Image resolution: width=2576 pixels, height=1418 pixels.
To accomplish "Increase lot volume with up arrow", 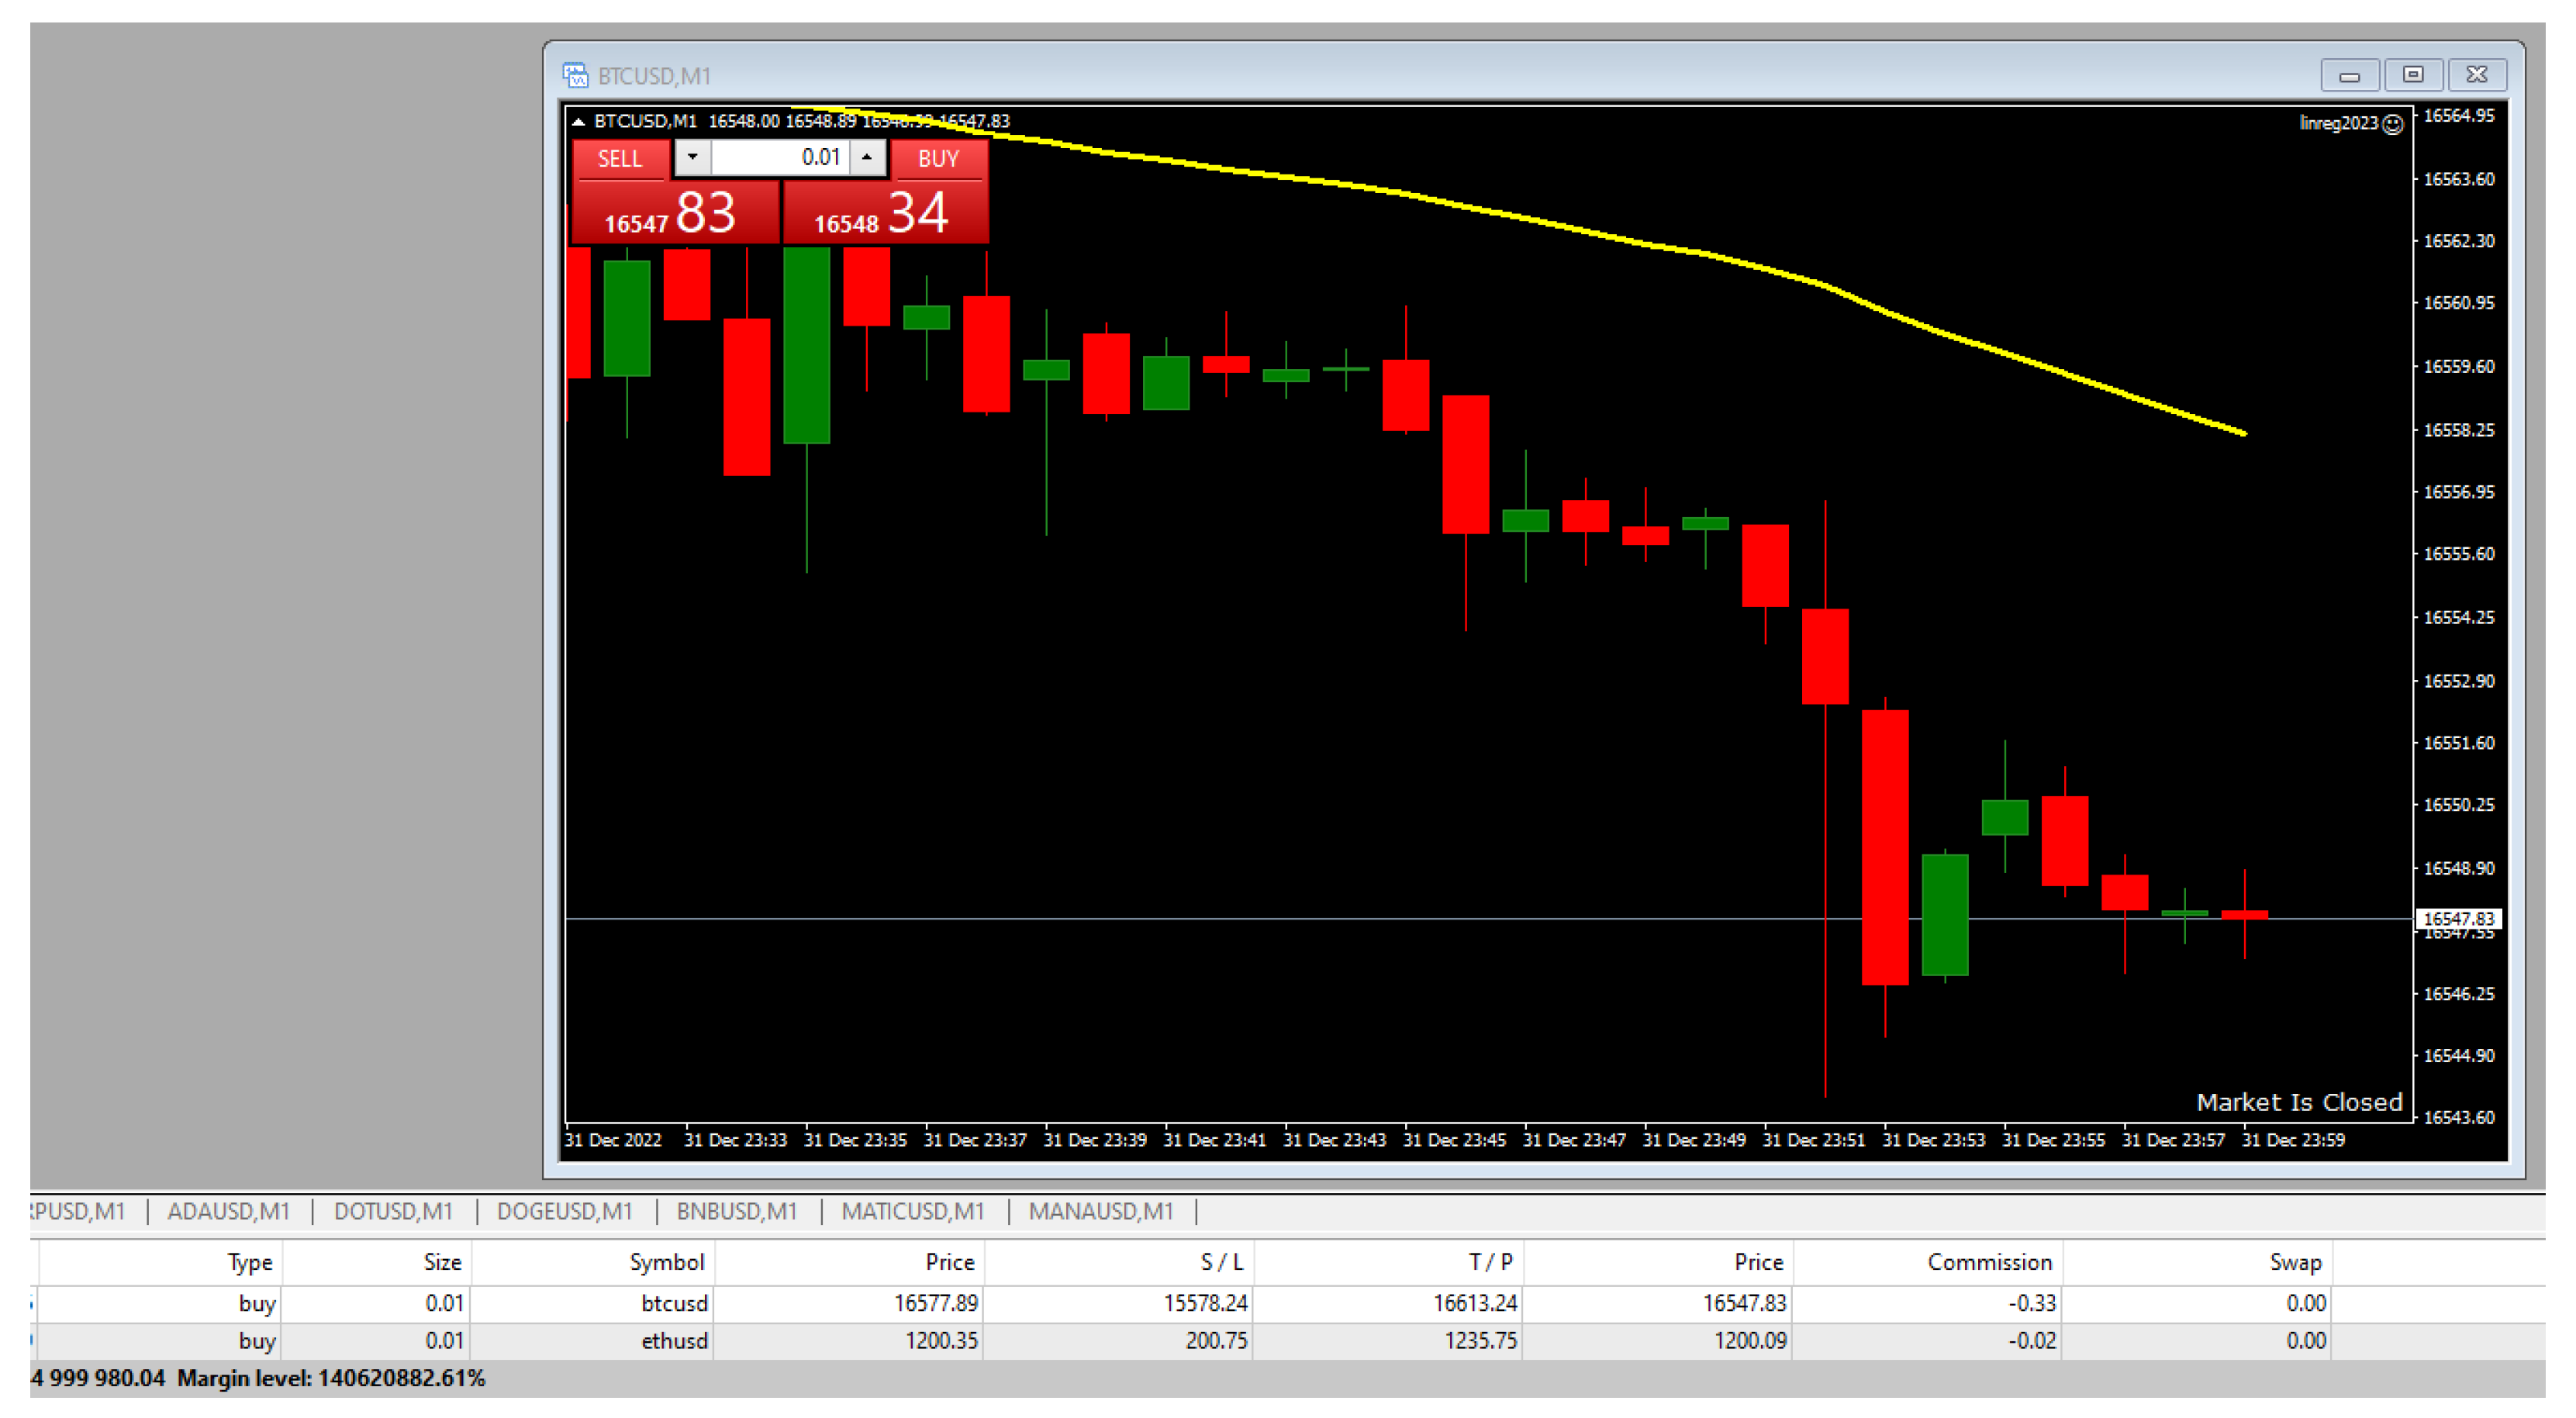I will [867, 158].
